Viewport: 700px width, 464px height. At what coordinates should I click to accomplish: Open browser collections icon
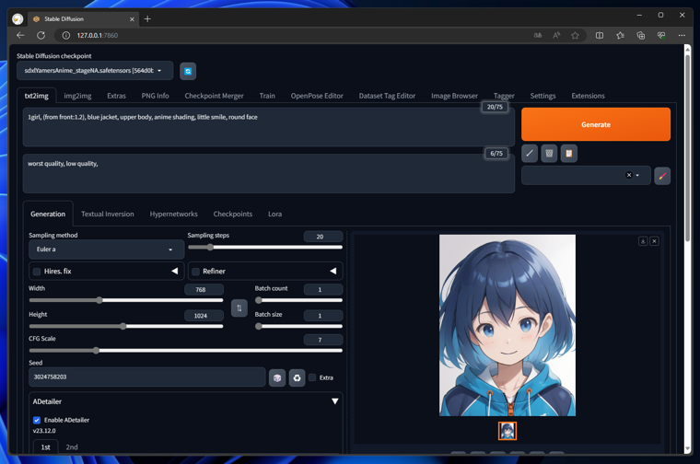point(641,35)
